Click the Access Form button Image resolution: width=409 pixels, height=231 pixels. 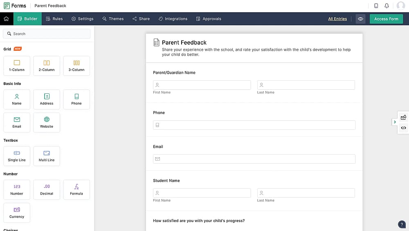coord(386,19)
